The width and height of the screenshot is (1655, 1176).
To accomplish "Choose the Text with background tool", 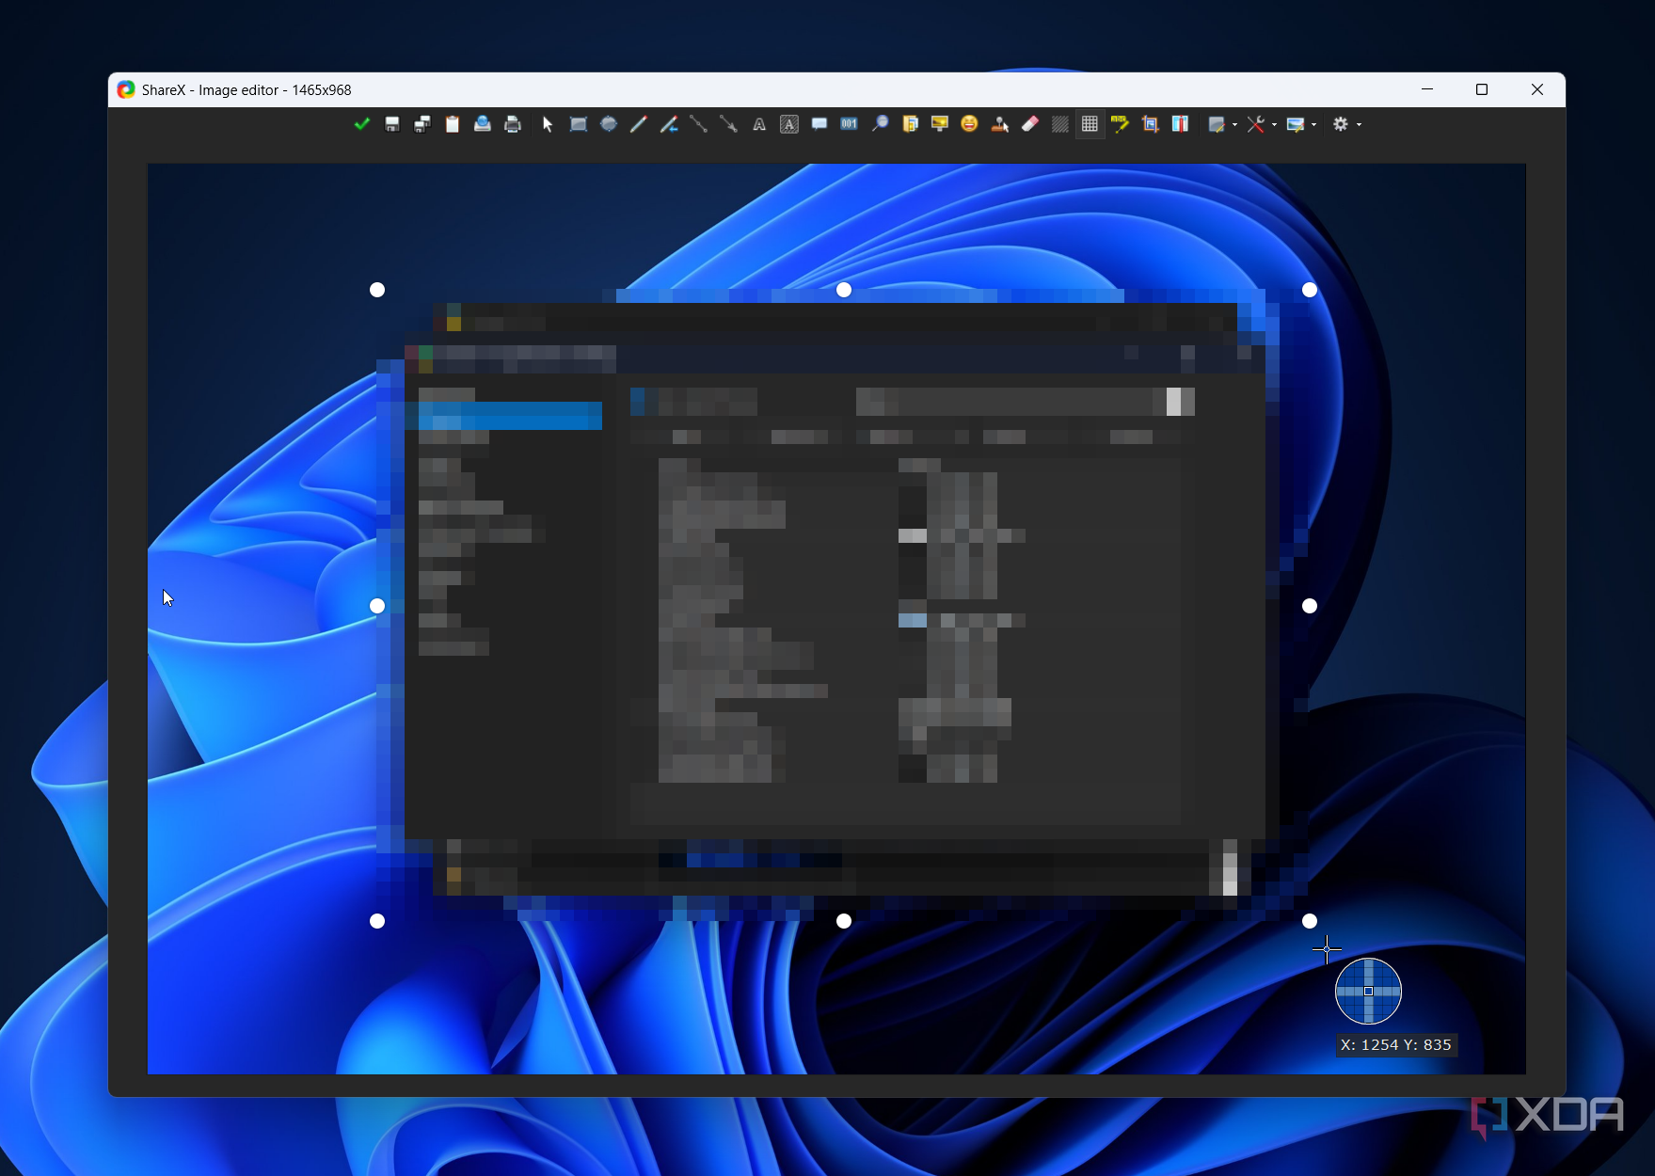I will tap(789, 124).
